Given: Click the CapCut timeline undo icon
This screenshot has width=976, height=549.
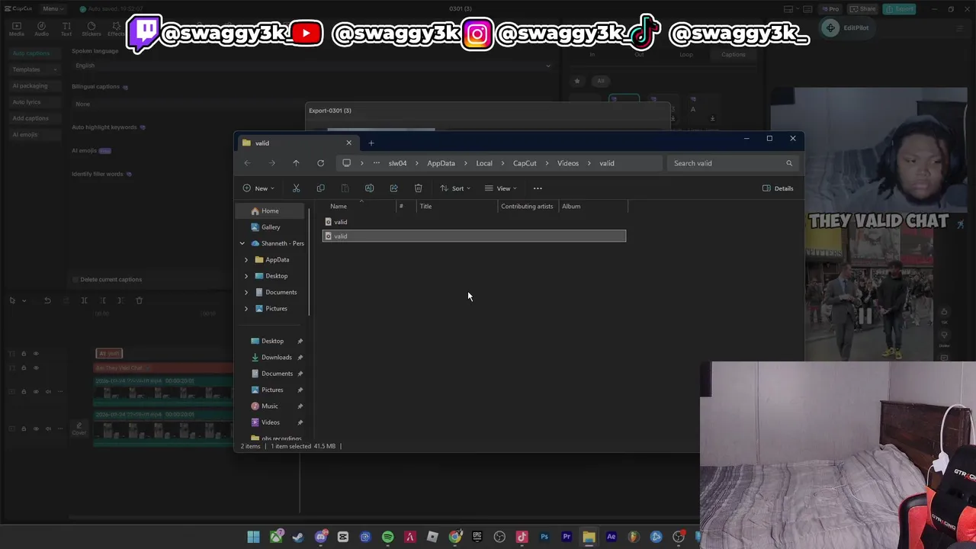Looking at the screenshot, I should 47,300.
